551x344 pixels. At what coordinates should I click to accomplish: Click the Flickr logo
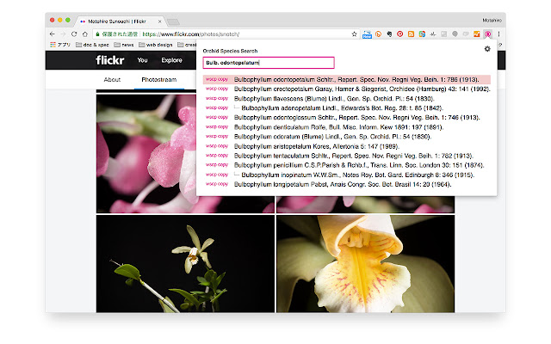click(110, 60)
